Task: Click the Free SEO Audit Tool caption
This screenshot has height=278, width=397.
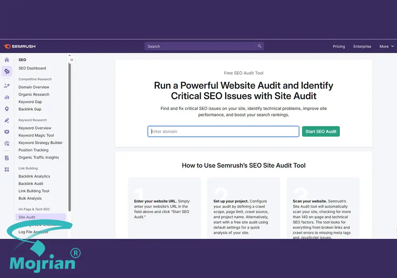Action: 244,73
